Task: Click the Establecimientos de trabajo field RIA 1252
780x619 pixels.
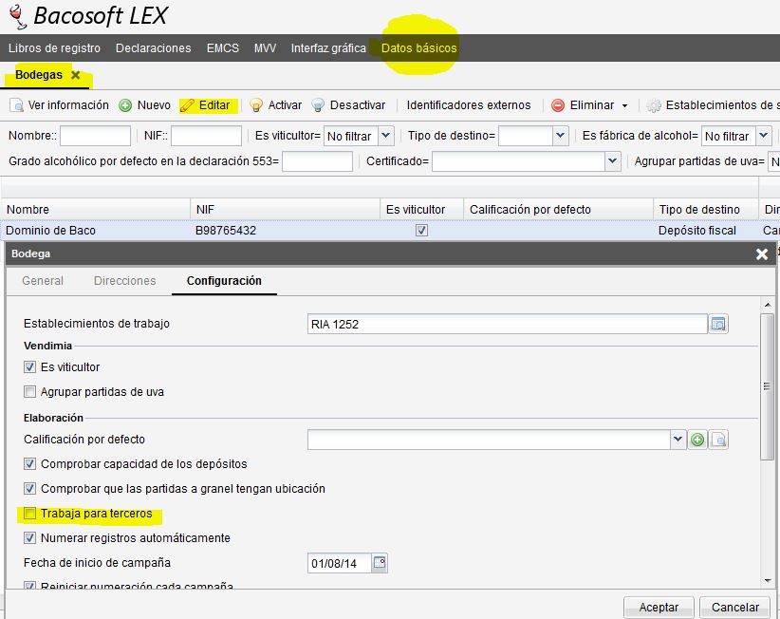Action: pos(508,324)
